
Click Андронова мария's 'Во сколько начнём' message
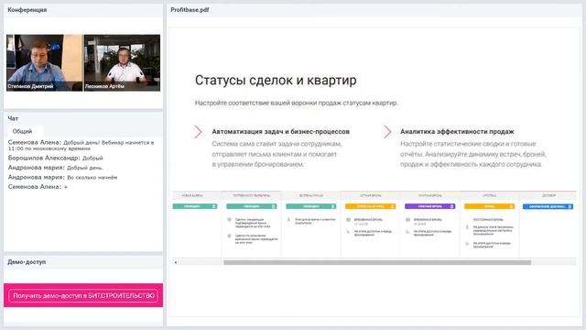[x=63, y=177]
